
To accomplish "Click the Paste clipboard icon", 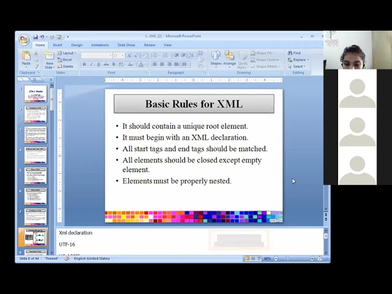I will [26, 56].
